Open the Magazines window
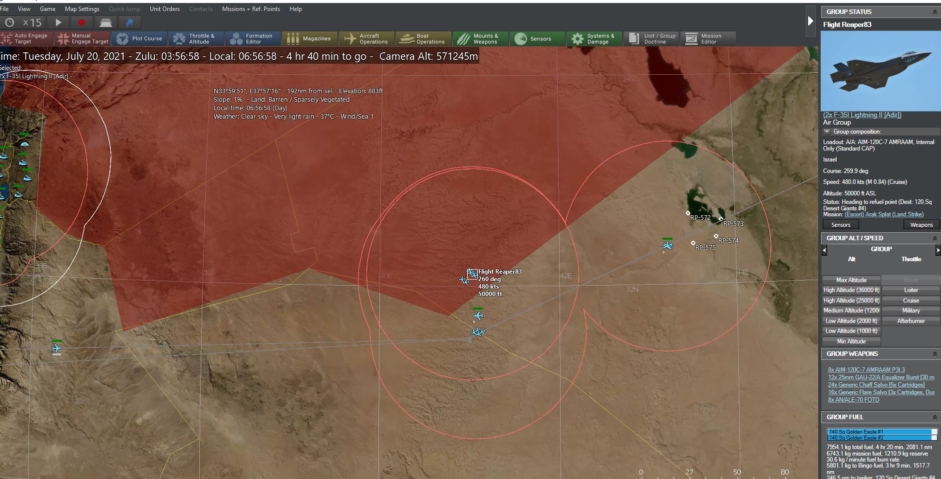 tap(310, 38)
